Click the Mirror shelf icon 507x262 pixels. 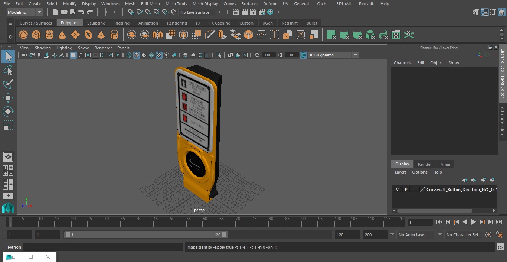click(157, 35)
